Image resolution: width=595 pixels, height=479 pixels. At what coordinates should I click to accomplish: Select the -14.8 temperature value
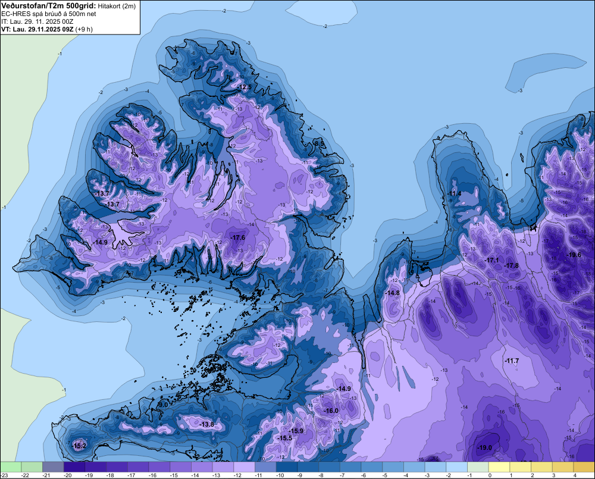[392, 293]
